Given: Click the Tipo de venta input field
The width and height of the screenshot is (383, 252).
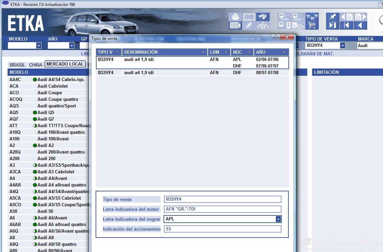Looking at the screenshot, I should pyautogui.click(x=222, y=199).
